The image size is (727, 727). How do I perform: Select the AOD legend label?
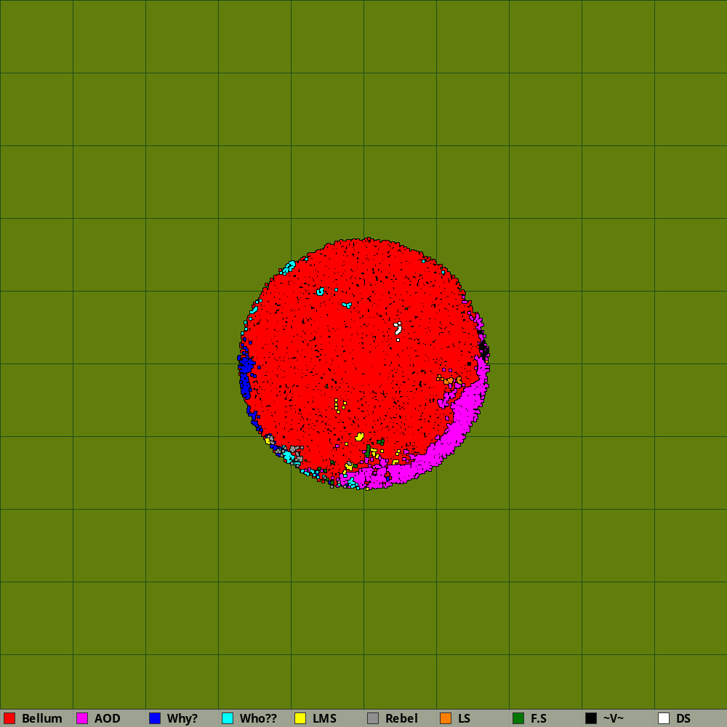(107, 718)
